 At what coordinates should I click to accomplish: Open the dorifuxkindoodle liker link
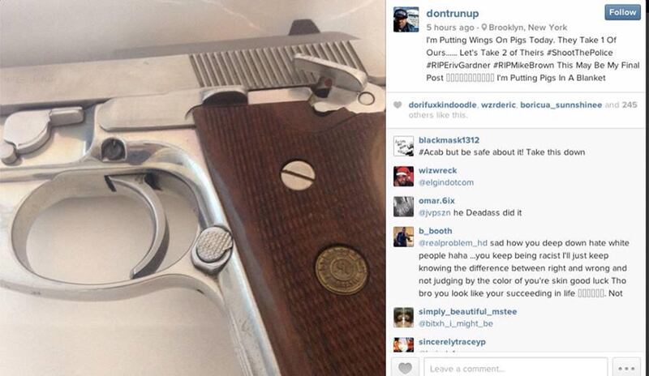point(442,105)
